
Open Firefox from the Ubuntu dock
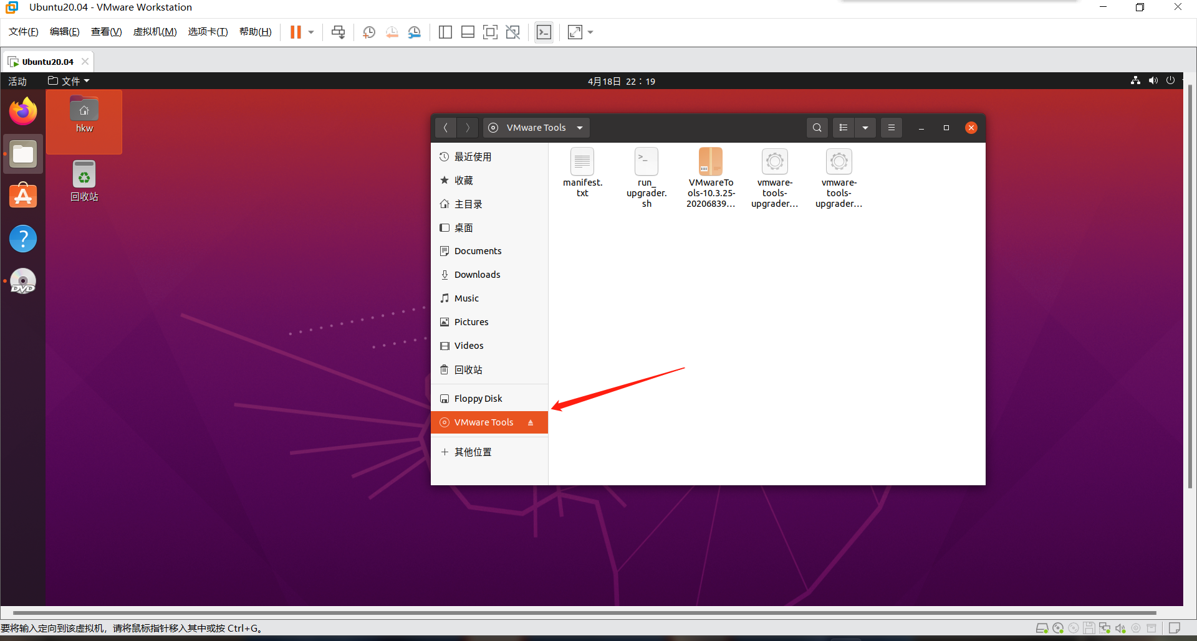23,112
